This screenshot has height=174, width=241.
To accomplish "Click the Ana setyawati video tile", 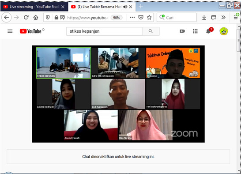I will click(x=91, y=125).
